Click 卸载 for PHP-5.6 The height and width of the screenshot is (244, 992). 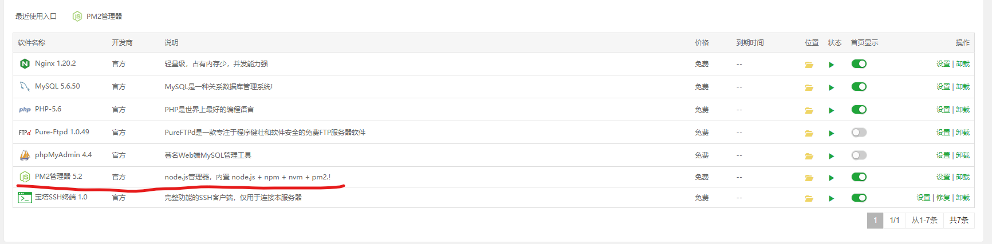coord(963,110)
